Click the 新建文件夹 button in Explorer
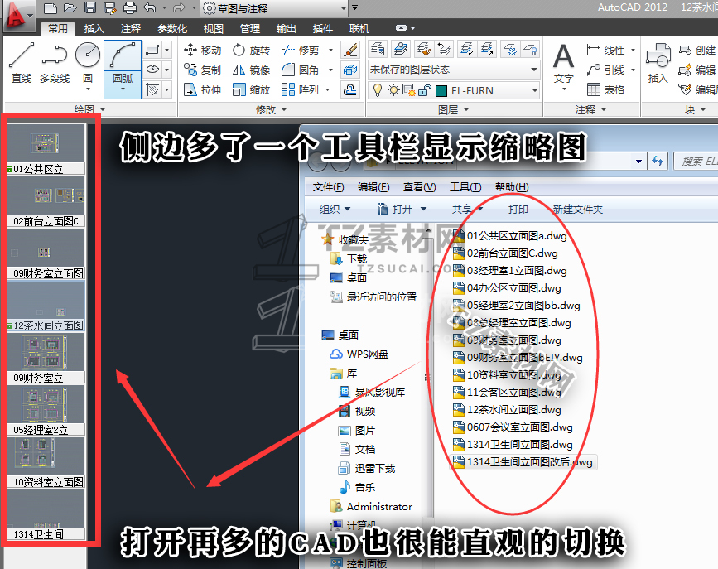This screenshot has width=718, height=569. pos(578,210)
